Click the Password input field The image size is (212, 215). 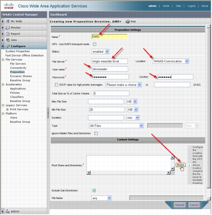click(x=111, y=77)
